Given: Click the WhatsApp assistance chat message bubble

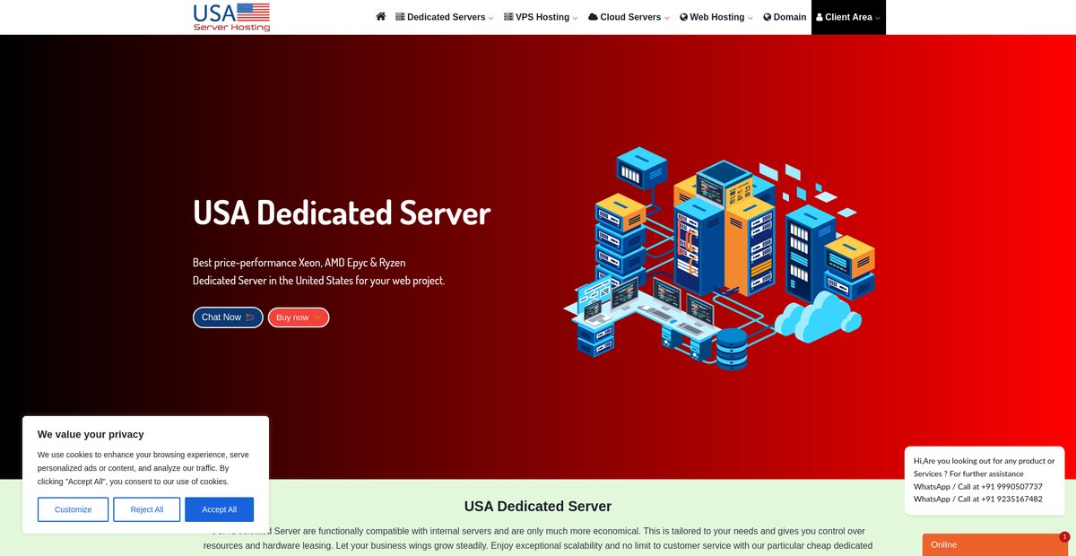Looking at the screenshot, I should click(985, 480).
